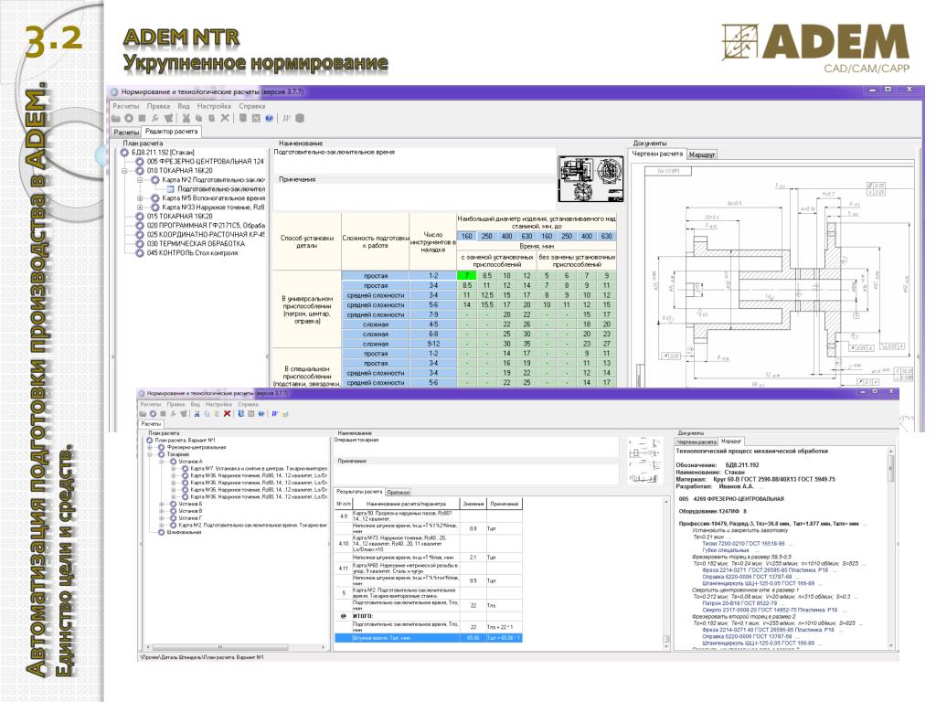The image size is (936, 702).
Task: Click vertical scrollbar of results table
Action: (x=666, y=570)
